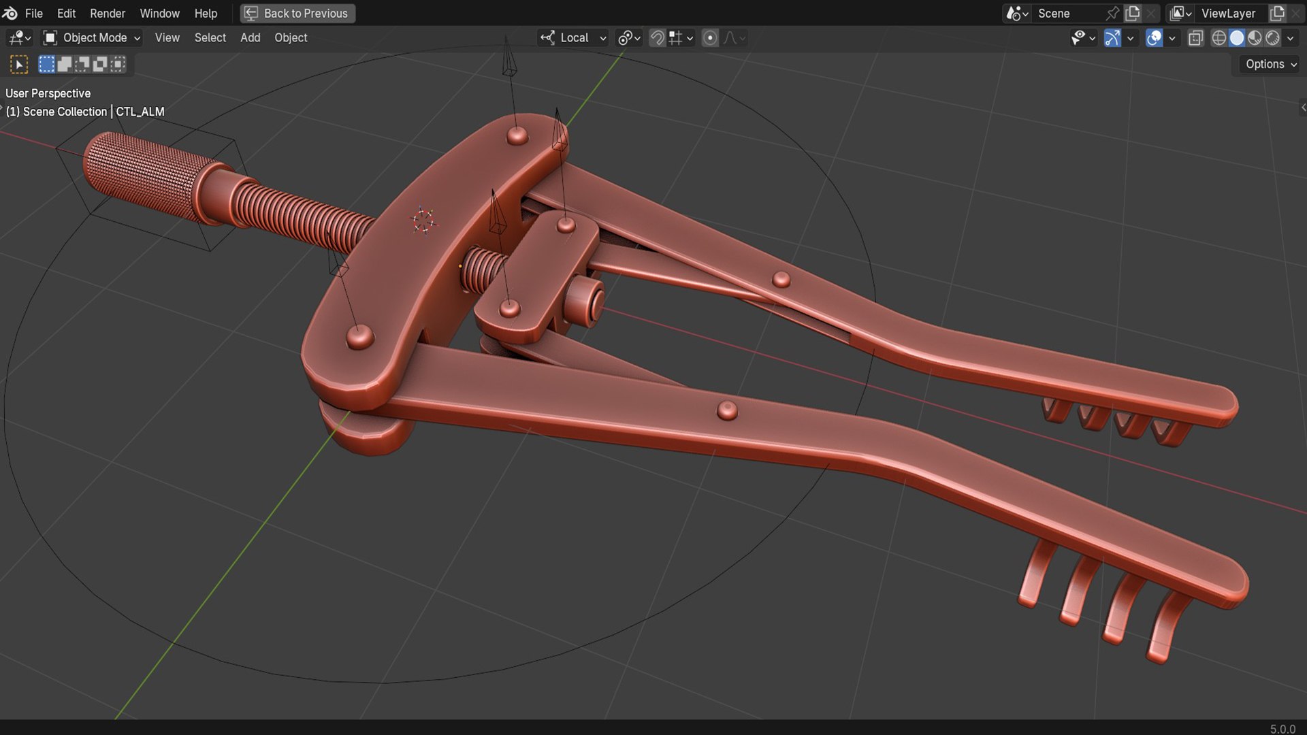The image size is (1307, 735).
Task: Open the Edit menu
Action: (x=66, y=13)
